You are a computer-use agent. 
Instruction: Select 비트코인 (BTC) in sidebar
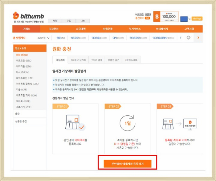[24, 61]
